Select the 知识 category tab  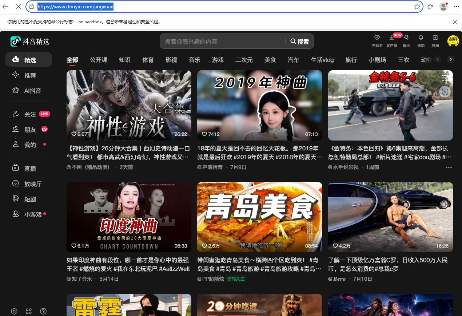coord(125,60)
